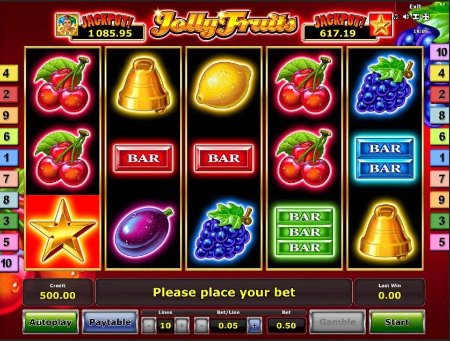Select payline 4 marker on left side

coord(8,73)
